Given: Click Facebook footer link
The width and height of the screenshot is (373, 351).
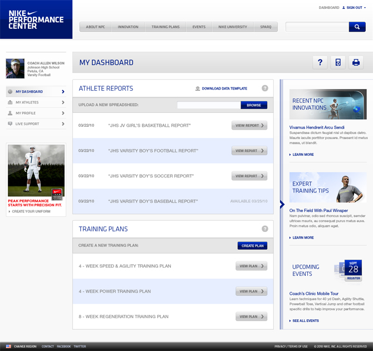Looking at the screenshot, I should (x=64, y=346).
